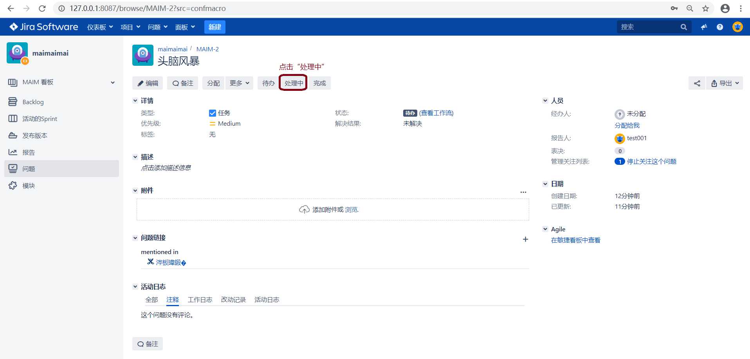Click the browser address bar URL

[148, 8]
